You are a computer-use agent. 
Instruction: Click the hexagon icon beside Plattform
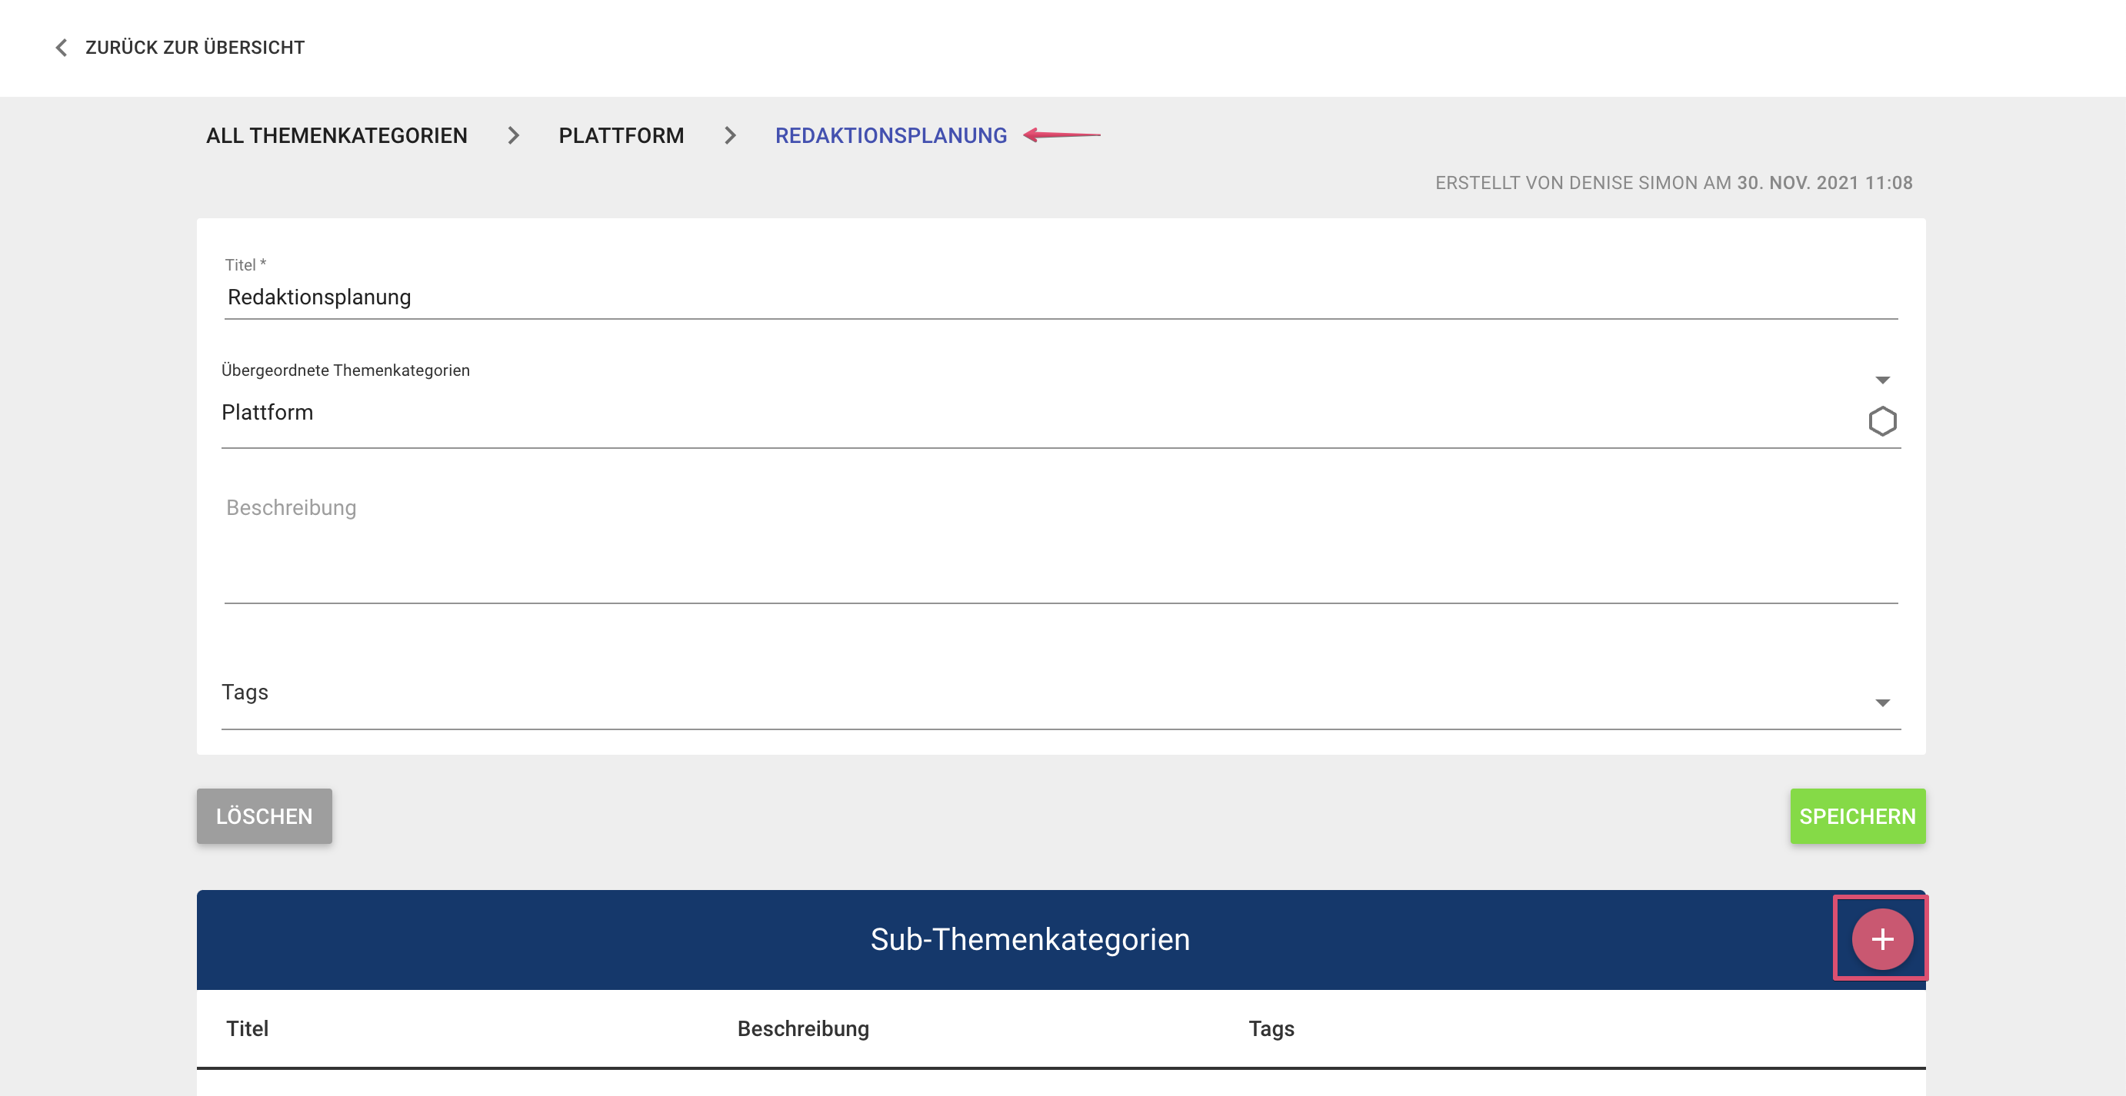tap(1882, 421)
